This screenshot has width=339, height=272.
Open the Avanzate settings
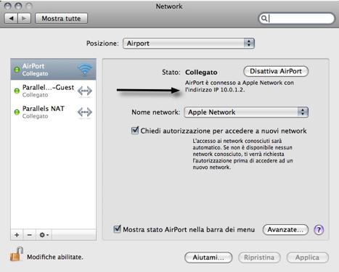point(285,230)
